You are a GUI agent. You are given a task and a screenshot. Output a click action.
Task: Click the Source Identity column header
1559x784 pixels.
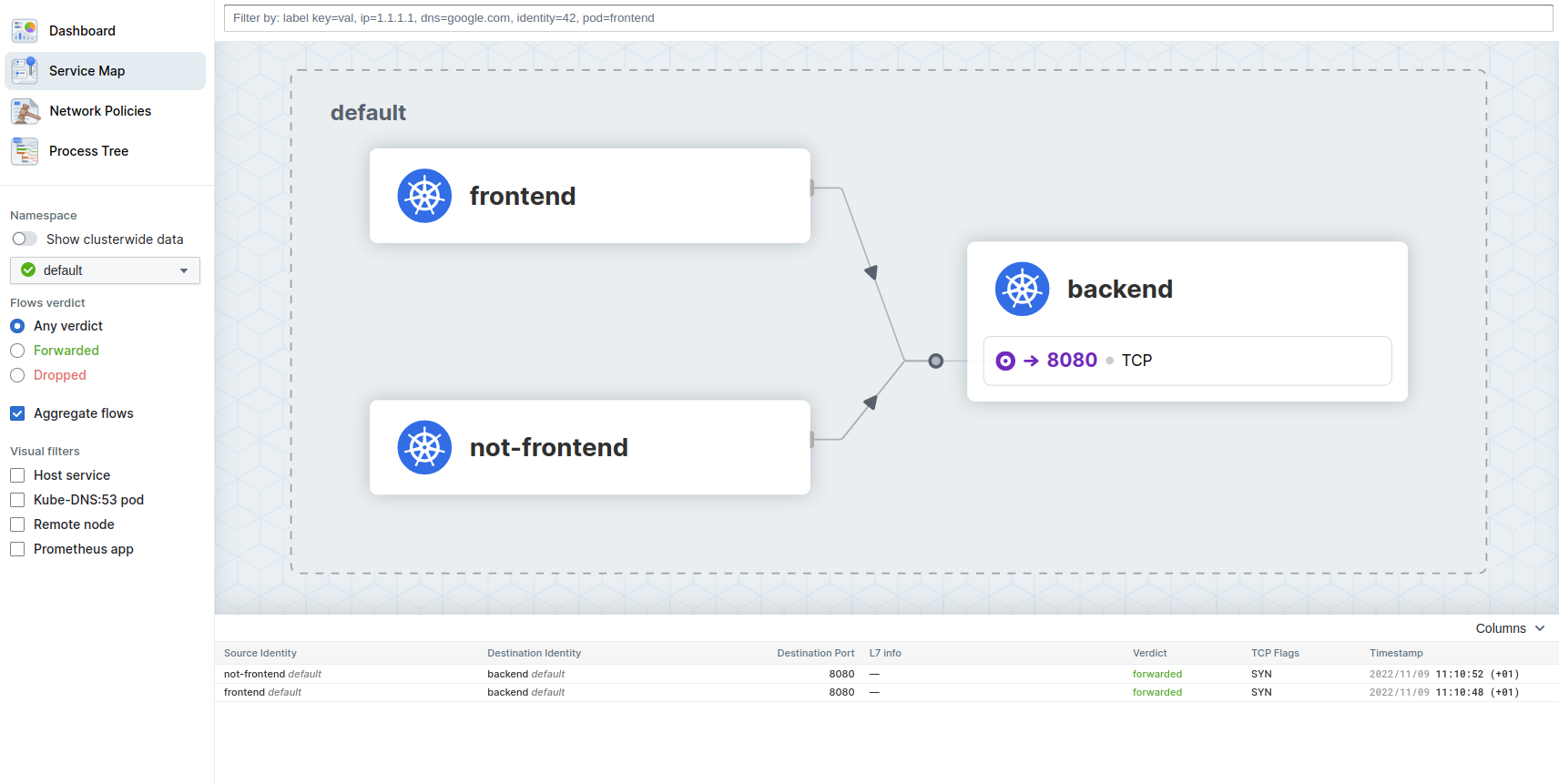click(260, 653)
